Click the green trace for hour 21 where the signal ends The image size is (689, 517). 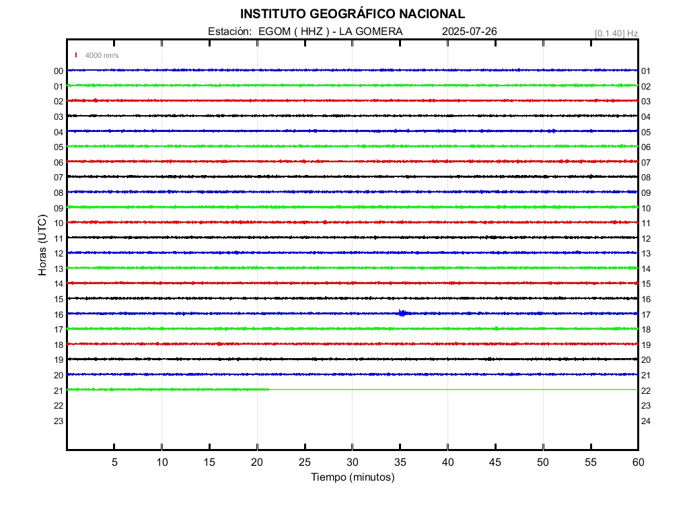[269, 390]
